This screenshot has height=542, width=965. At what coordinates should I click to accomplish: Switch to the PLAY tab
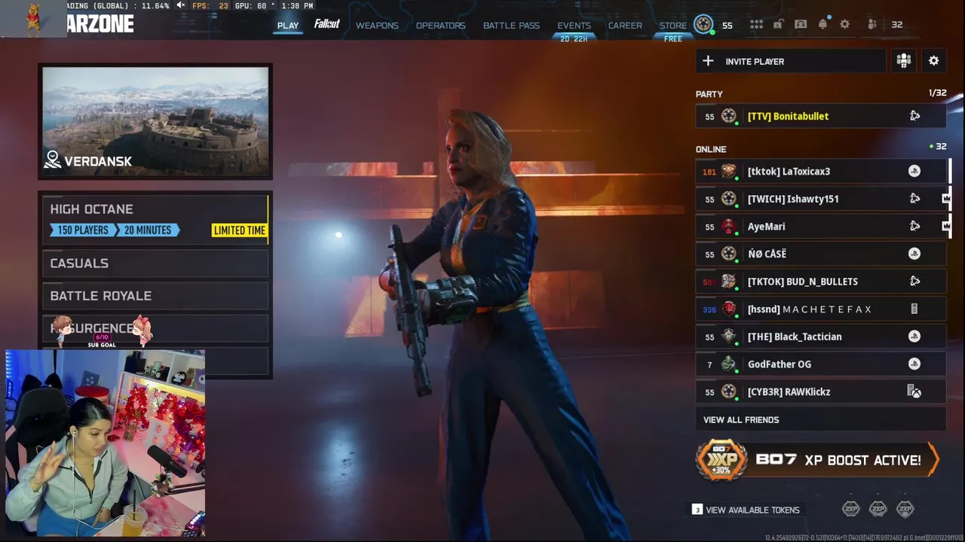pyautogui.click(x=288, y=26)
